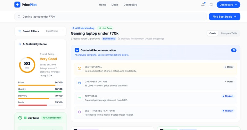Click '2 results across 2 platforms' text
The width and height of the screenshot is (247, 130).
[x=85, y=39]
